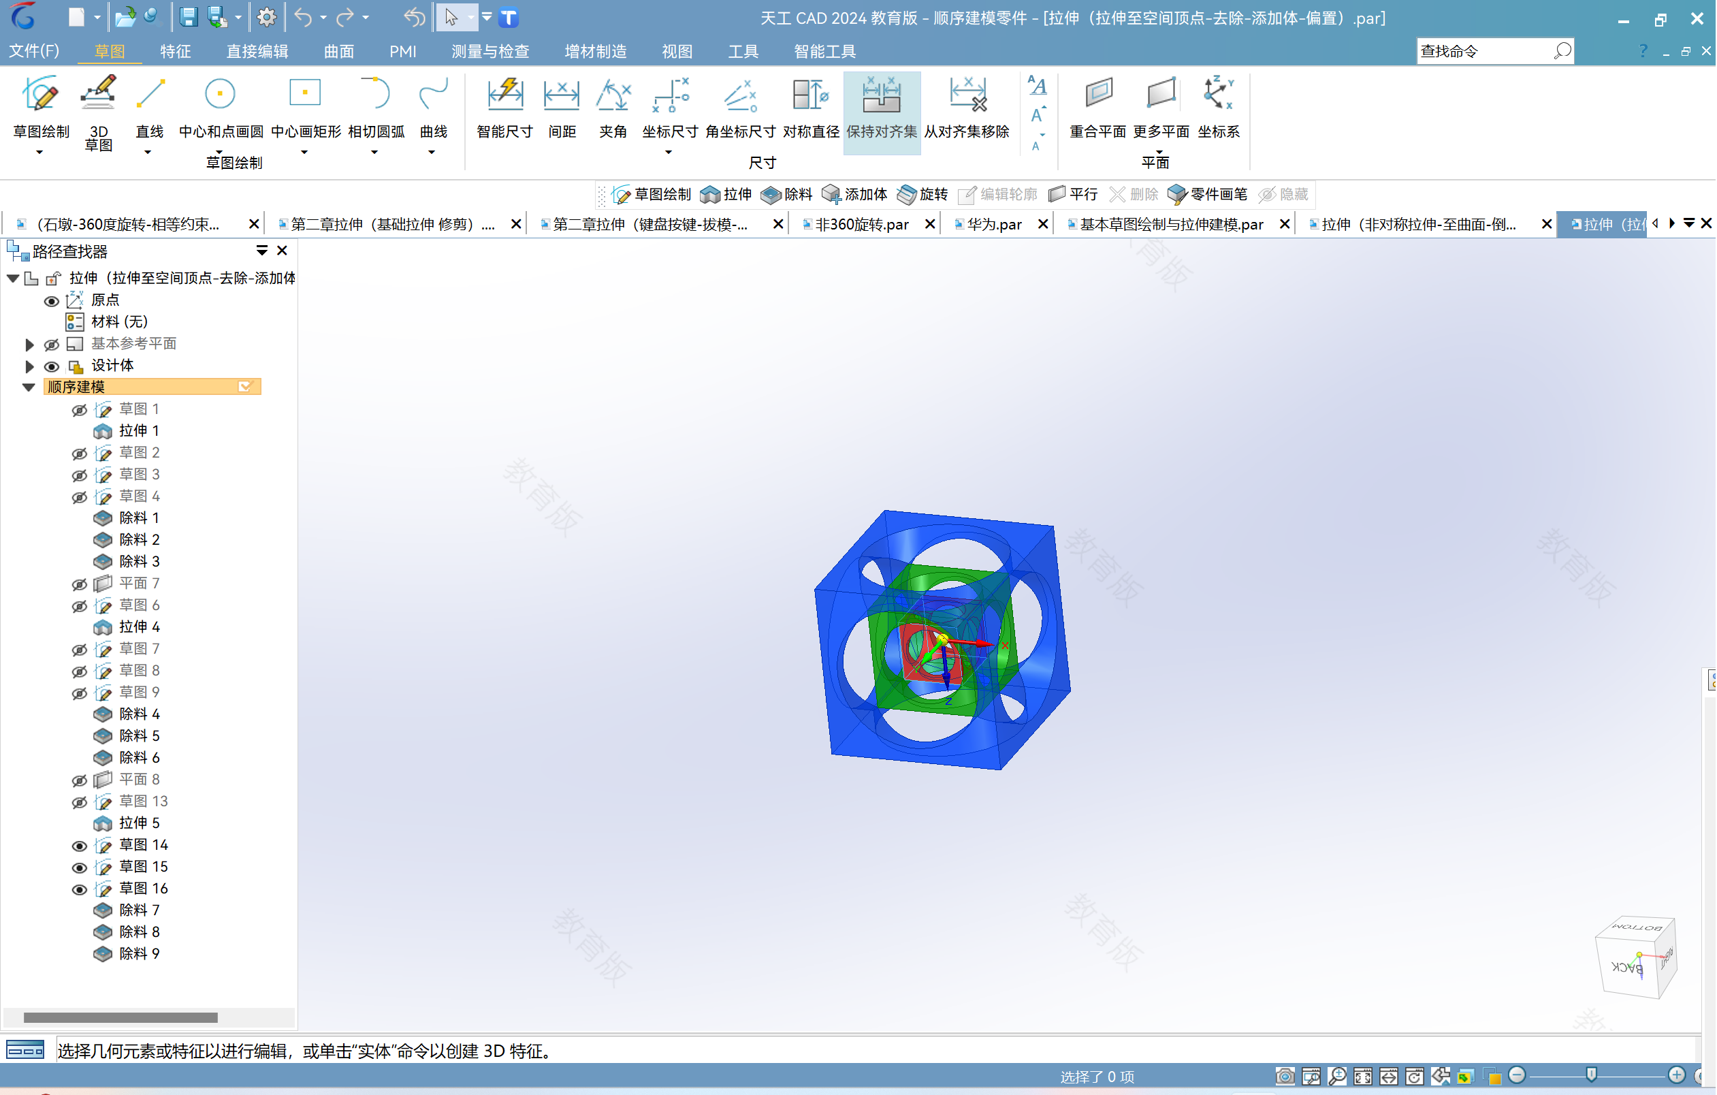
Task: Click the 添加体 add body button
Action: coord(854,194)
